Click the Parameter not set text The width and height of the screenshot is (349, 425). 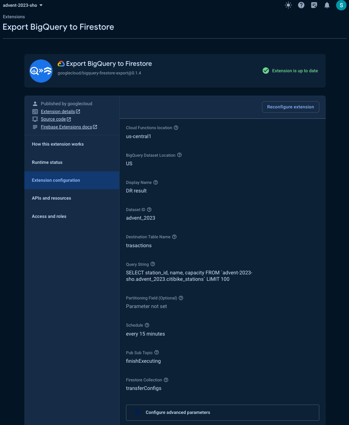point(146,306)
